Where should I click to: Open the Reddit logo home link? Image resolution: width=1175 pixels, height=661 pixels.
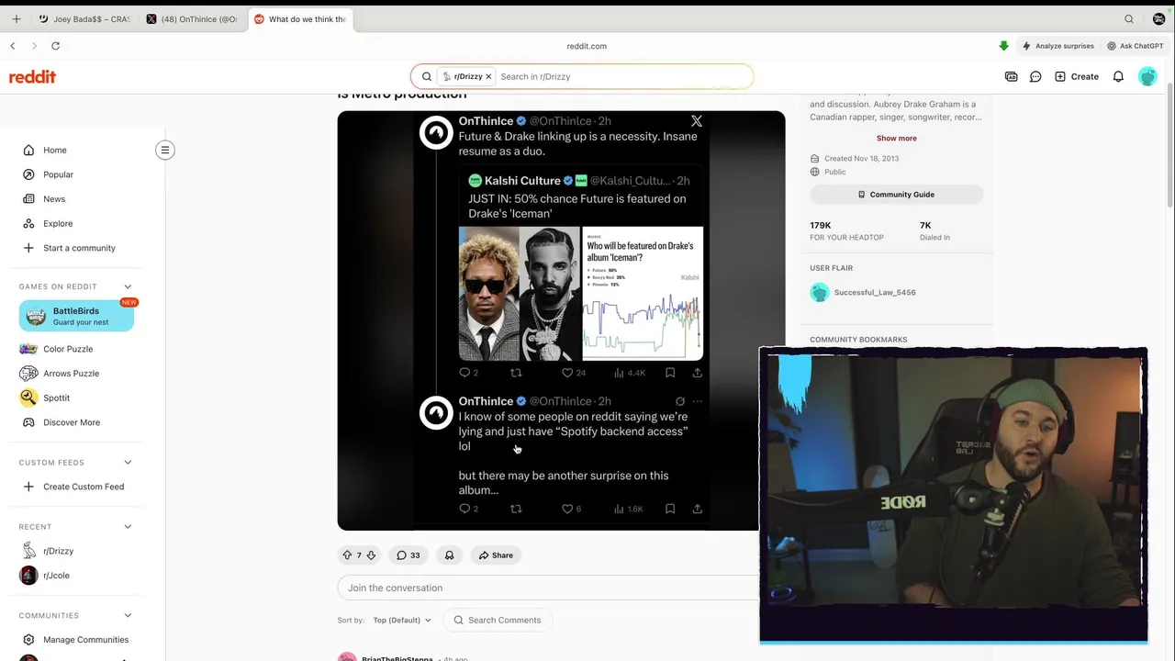pos(32,77)
